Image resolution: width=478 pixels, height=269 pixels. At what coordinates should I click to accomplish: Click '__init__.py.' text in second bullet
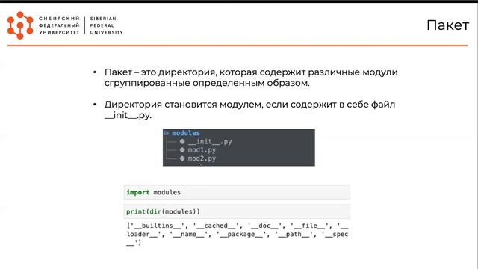128,116
